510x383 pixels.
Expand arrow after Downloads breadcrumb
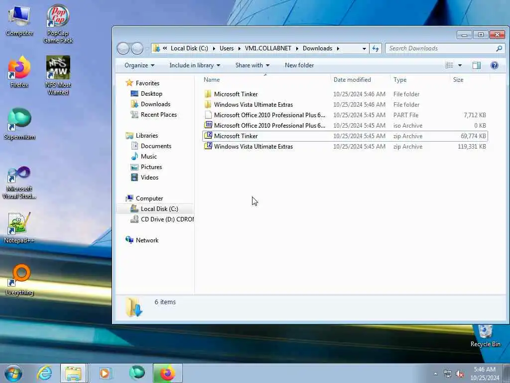click(338, 48)
